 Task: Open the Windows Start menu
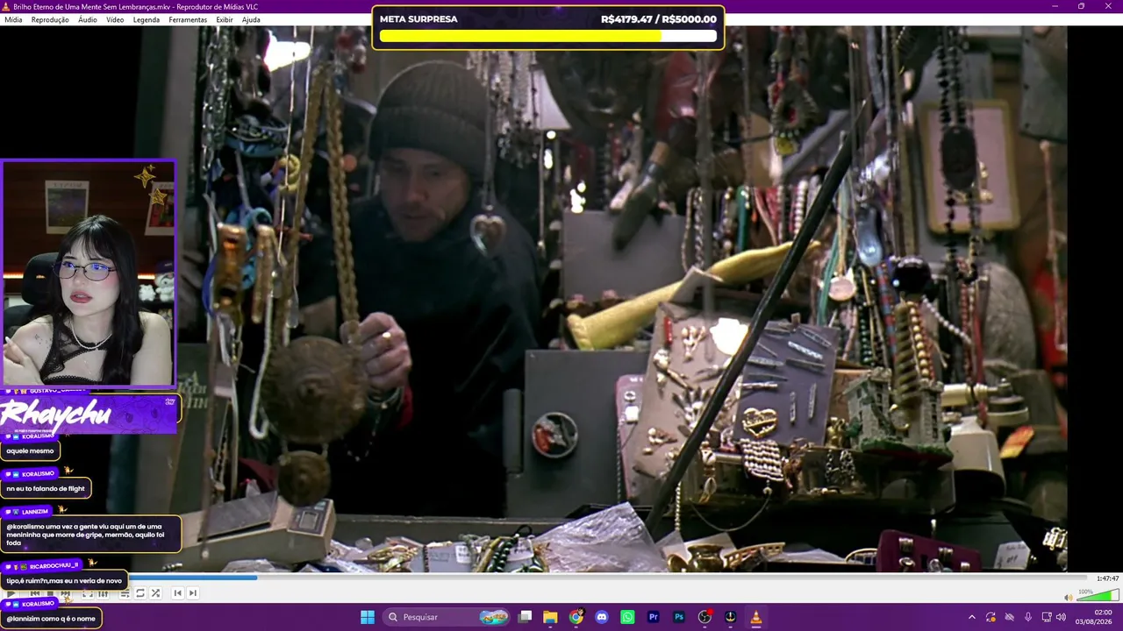[x=368, y=617]
